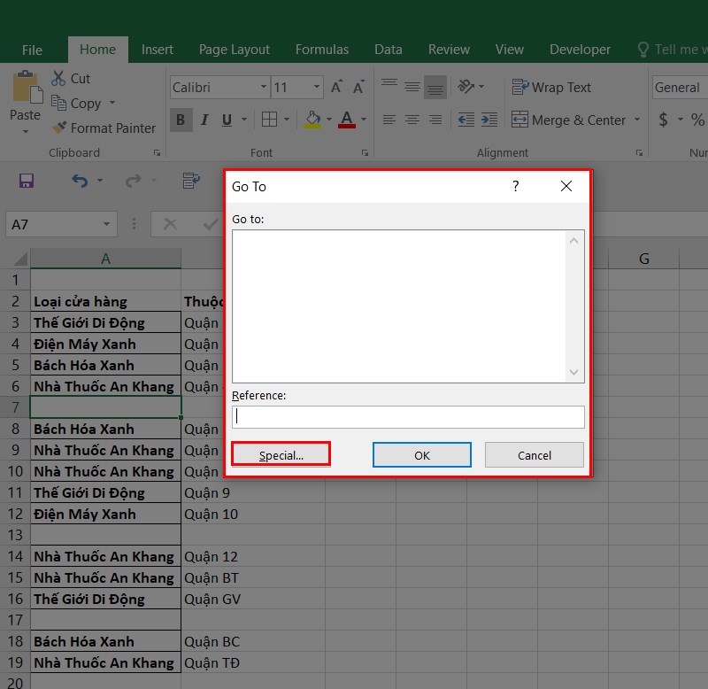Switch to the Review tab
Viewport: 708px width, 689px height.
[449, 50]
